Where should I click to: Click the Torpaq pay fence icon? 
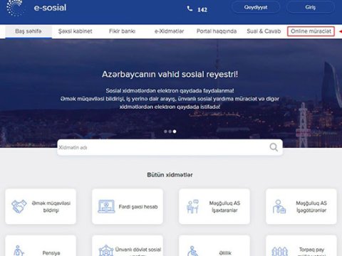point(279,251)
